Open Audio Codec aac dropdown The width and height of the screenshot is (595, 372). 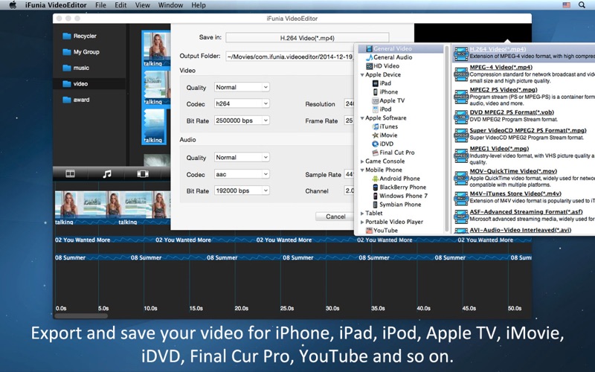pyautogui.click(x=242, y=174)
